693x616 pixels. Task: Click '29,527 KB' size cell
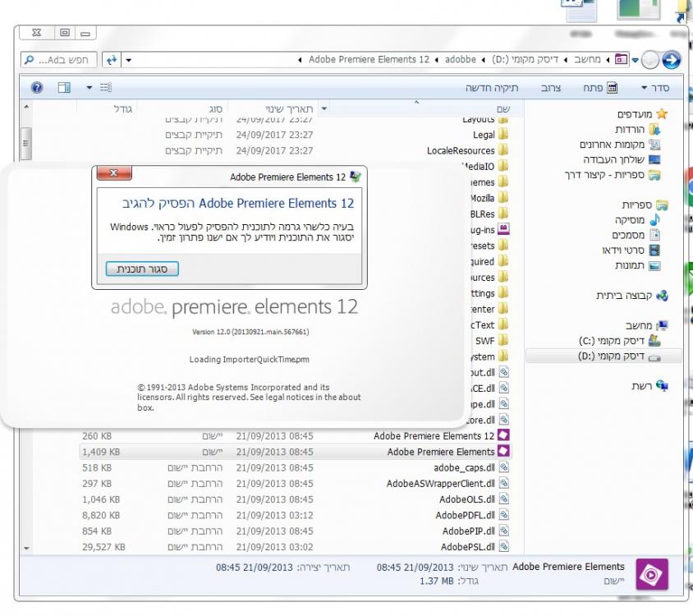(103, 547)
